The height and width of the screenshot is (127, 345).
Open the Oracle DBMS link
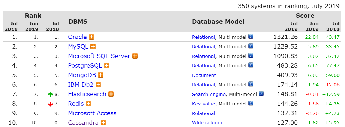tap(77, 37)
